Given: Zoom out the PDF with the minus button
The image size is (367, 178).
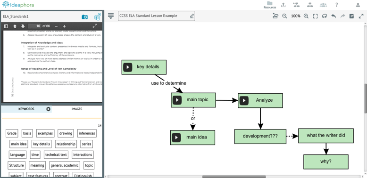Looking at the screenshot, I should pos(56,26).
